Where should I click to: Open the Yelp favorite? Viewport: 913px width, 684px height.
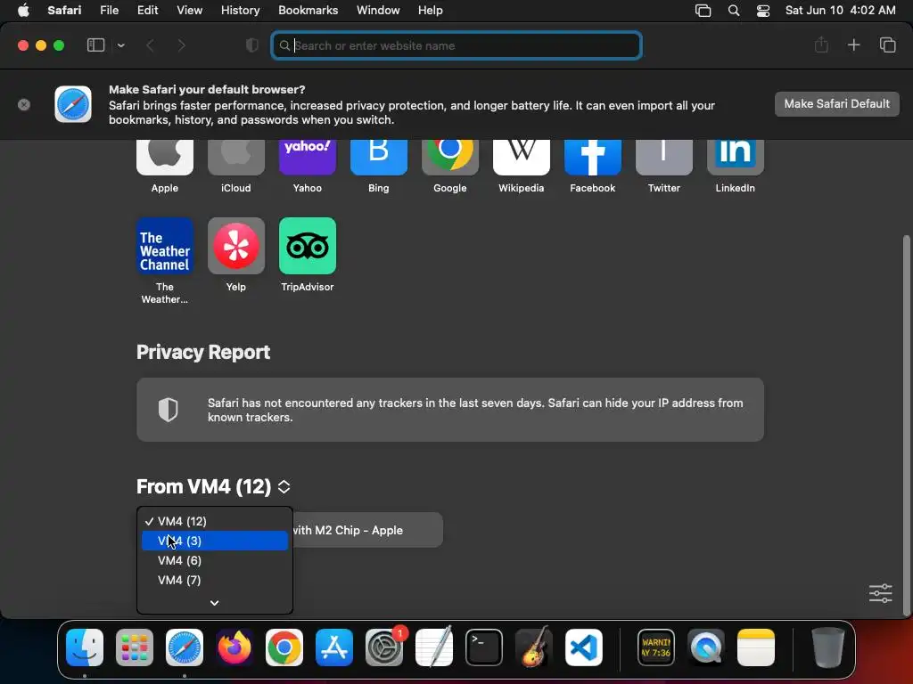click(x=235, y=254)
